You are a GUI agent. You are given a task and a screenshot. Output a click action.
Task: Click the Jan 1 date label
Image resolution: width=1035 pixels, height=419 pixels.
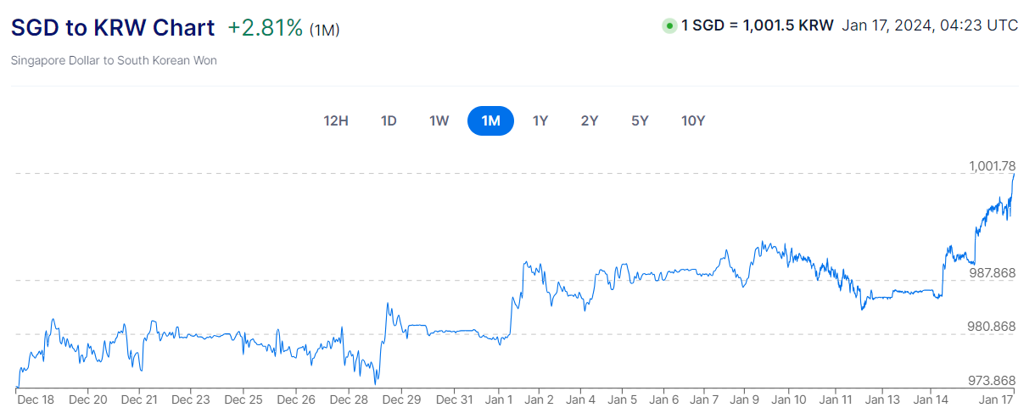499,399
